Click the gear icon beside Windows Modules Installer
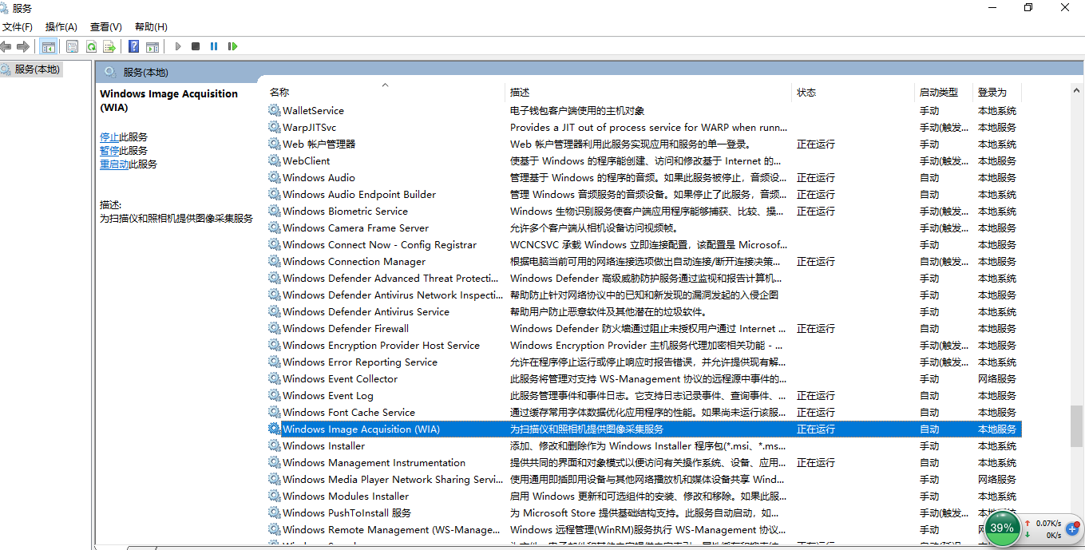Image resolution: width=1085 pixels, height=550 pixels. click(275, 496)
